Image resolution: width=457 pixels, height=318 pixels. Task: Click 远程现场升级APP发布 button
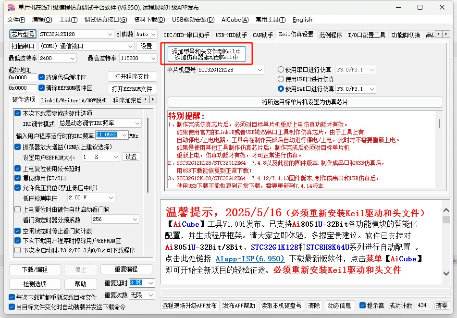coord(189,306)
